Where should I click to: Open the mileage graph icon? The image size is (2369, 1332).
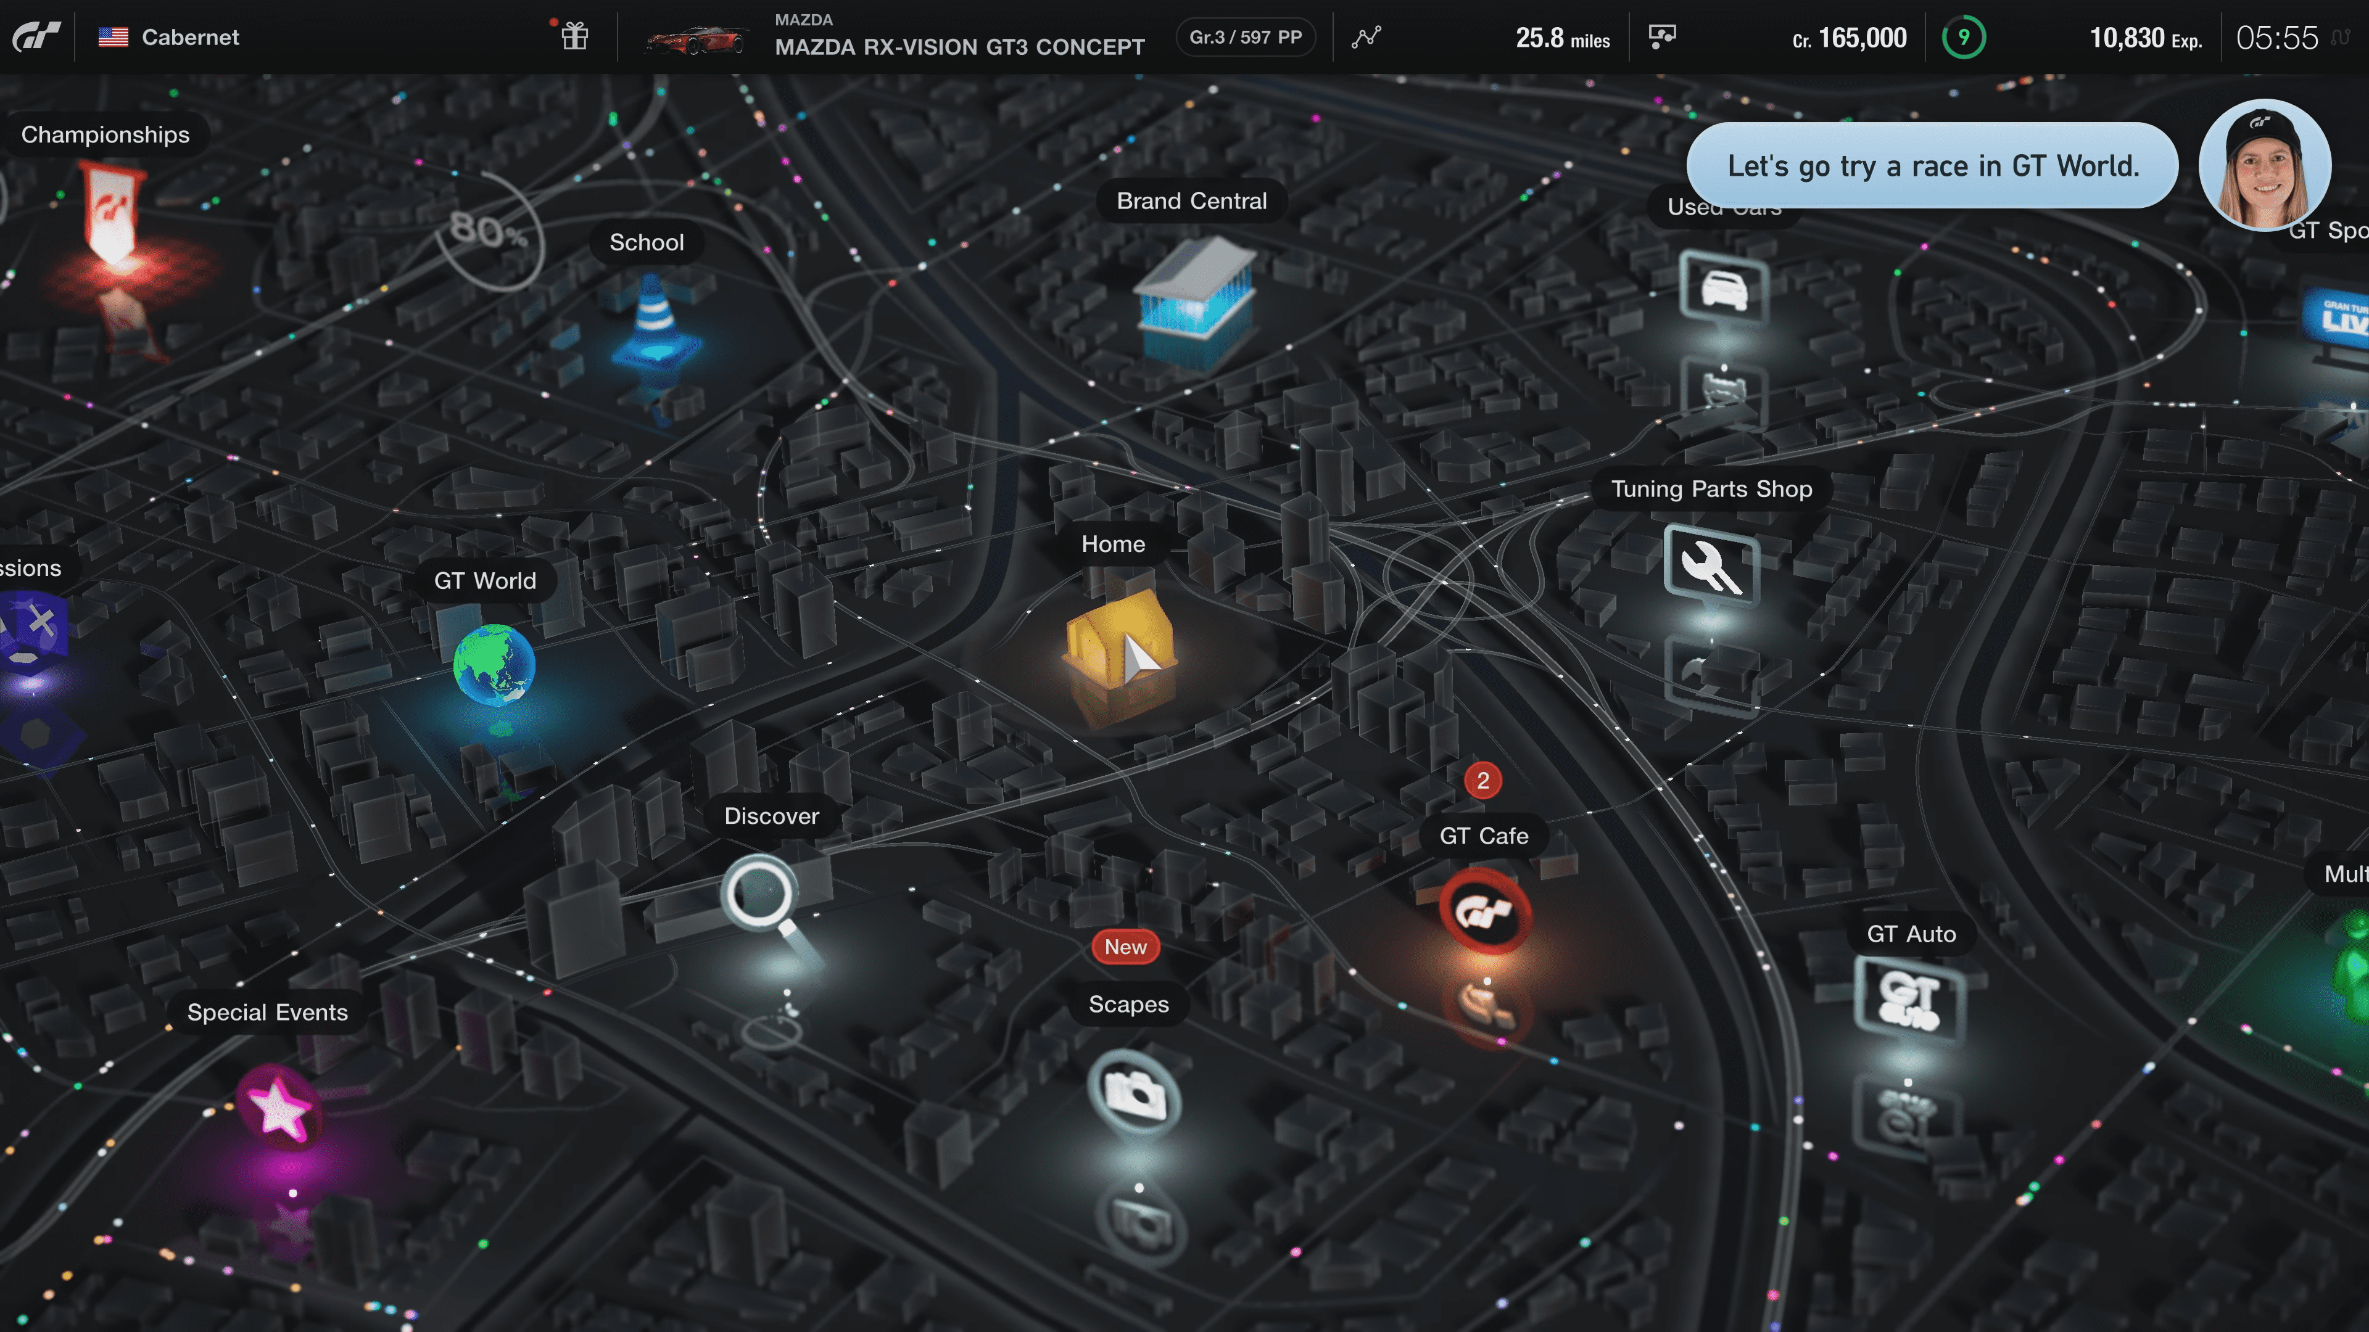tap(1366, 37)
